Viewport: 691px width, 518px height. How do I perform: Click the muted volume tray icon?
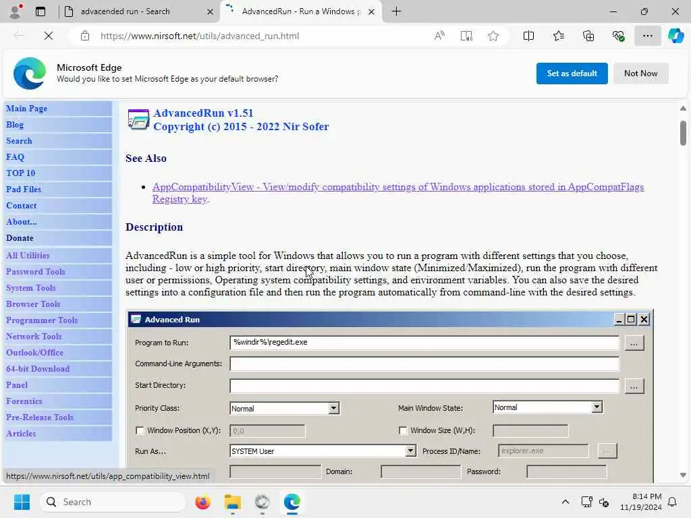point(604,502)
